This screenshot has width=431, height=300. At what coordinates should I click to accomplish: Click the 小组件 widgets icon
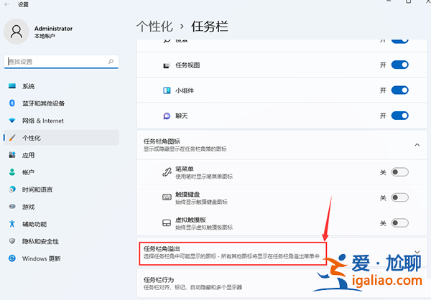pyautogui.click(x=167, y=90)
